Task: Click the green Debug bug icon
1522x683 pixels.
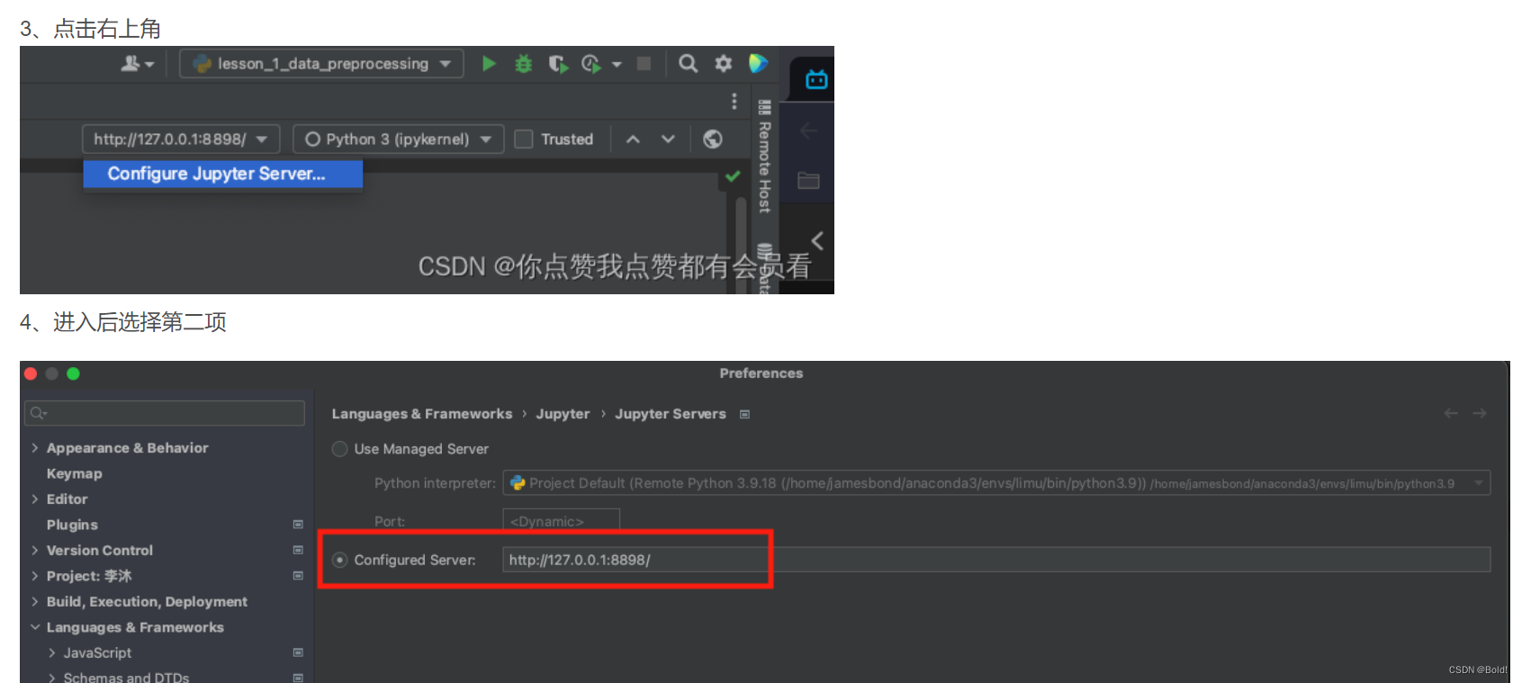Action: point(523,64)
